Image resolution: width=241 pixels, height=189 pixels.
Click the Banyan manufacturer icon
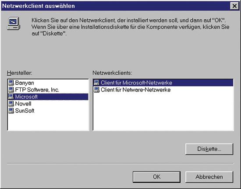pyautogui.click(x=11, y=83)
